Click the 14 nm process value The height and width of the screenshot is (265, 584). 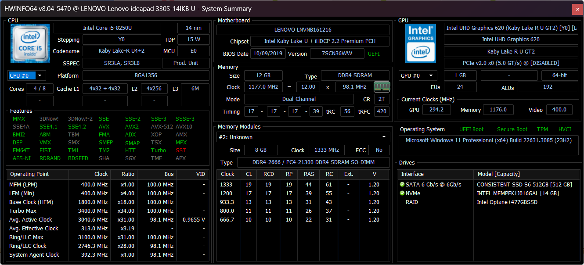point(193,28)
